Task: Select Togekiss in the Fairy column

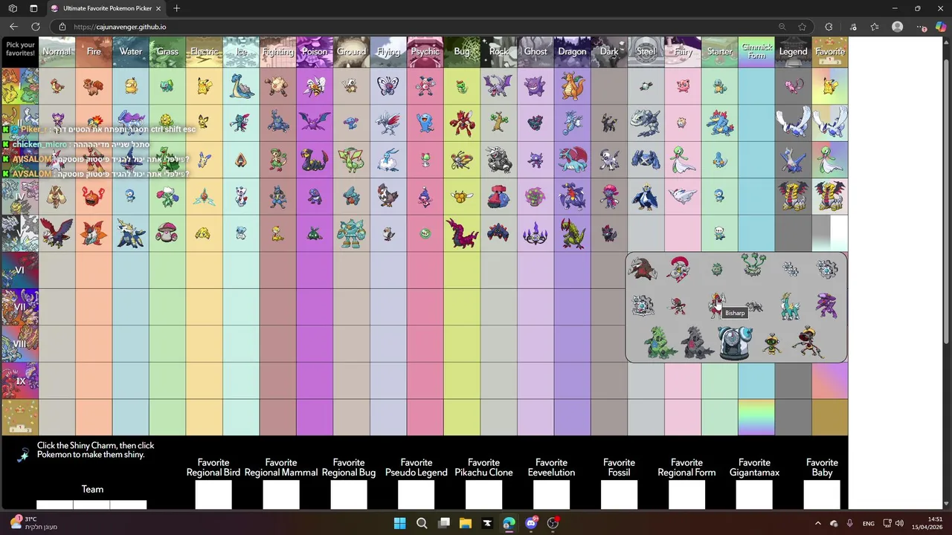Action: pyautogui.click(x=682, y=196)
